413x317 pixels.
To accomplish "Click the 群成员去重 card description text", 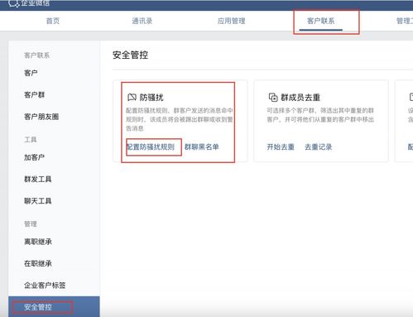I will click(320, 115).
